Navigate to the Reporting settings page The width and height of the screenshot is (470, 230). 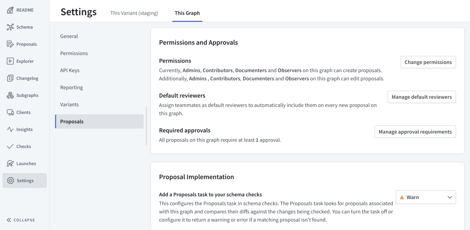(71, 87)
